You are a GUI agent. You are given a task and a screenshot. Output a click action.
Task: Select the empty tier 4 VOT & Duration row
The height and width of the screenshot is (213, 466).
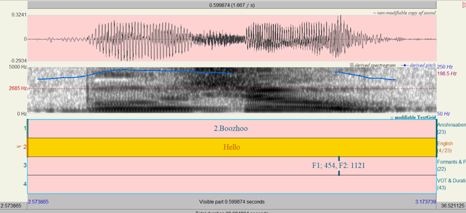pos(232,184)
